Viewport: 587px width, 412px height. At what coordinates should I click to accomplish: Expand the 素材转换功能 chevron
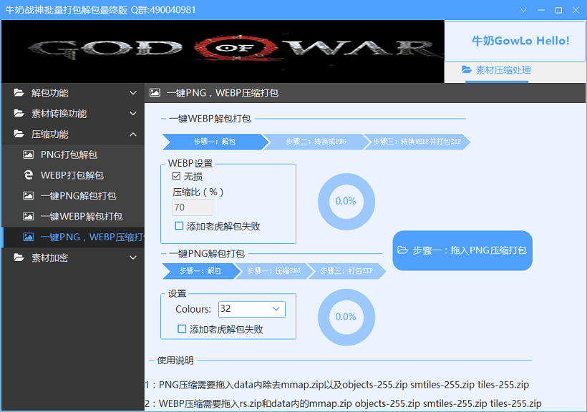pyautogui.click(x=133, y=114)
